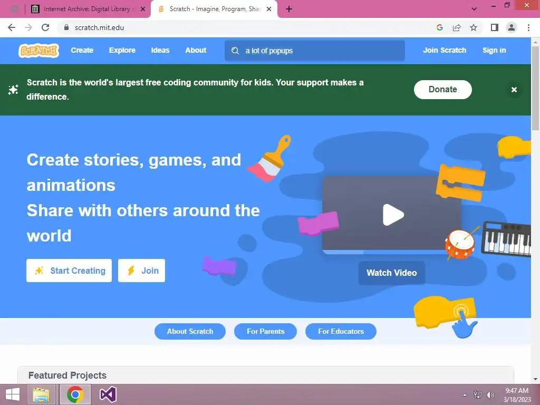Click the Donate button
This screenshot has height=405, width=540.
[x=442, y=90]
